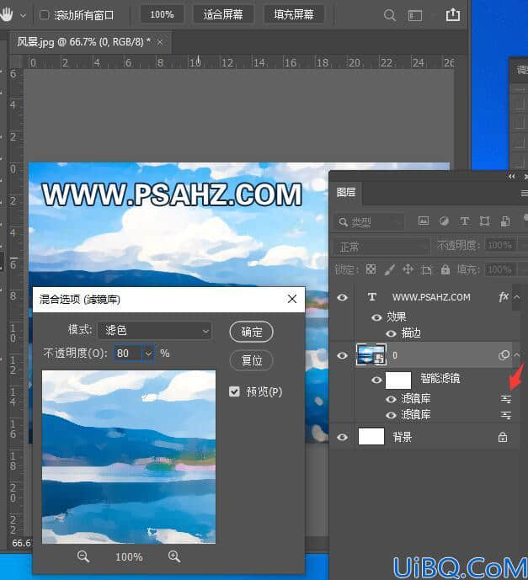The width and height of the screenshot is (528, 580).
Task: Collapse smart filters arrow on layer 0
Action: pyautogui.click(x=516, y=355)
